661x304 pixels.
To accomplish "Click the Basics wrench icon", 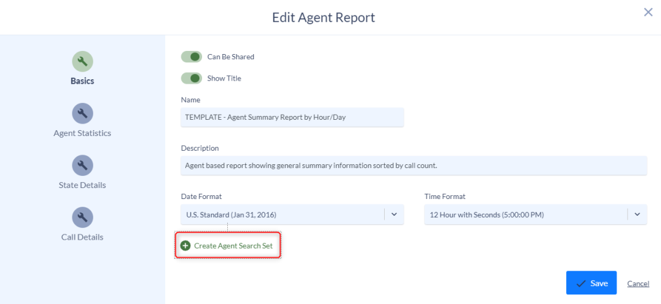I will click(82, 61).
